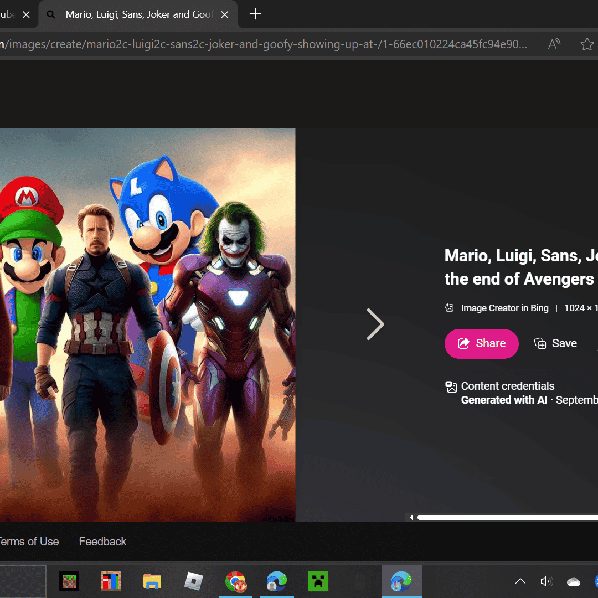598x598 pixels.
Task: Go to the next image with the right chevron
Action: pos(375,324)
